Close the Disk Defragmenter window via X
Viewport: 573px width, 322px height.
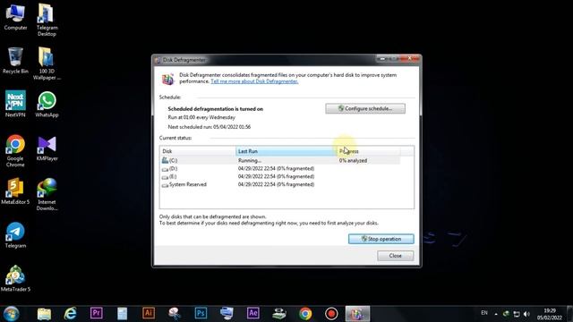(410, 58)
